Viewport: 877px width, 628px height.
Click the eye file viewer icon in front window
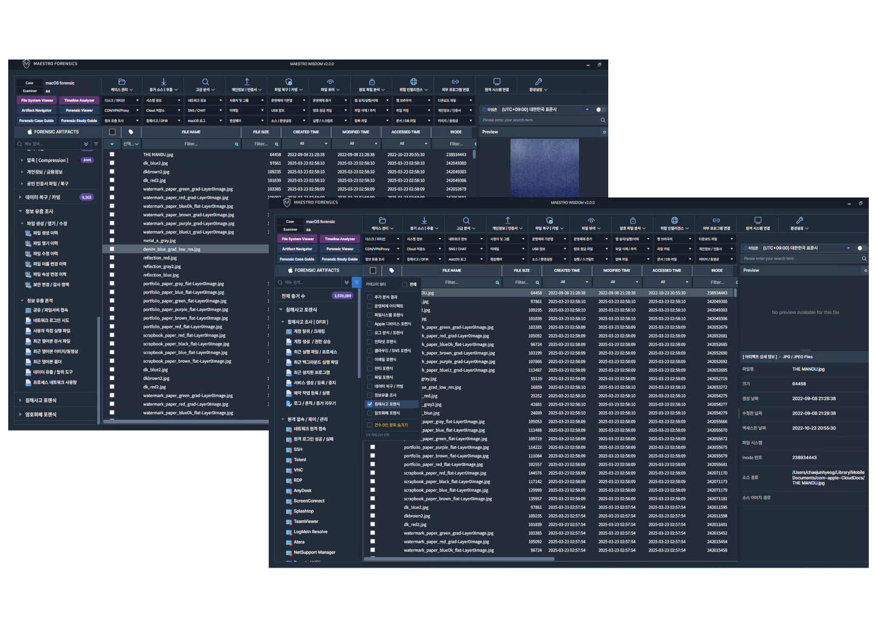(x=591, y=220)
